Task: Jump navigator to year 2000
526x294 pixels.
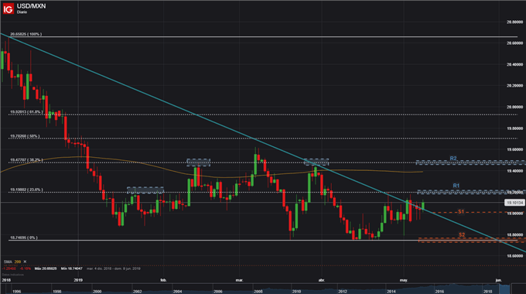Action: click(x=97, y=292)
